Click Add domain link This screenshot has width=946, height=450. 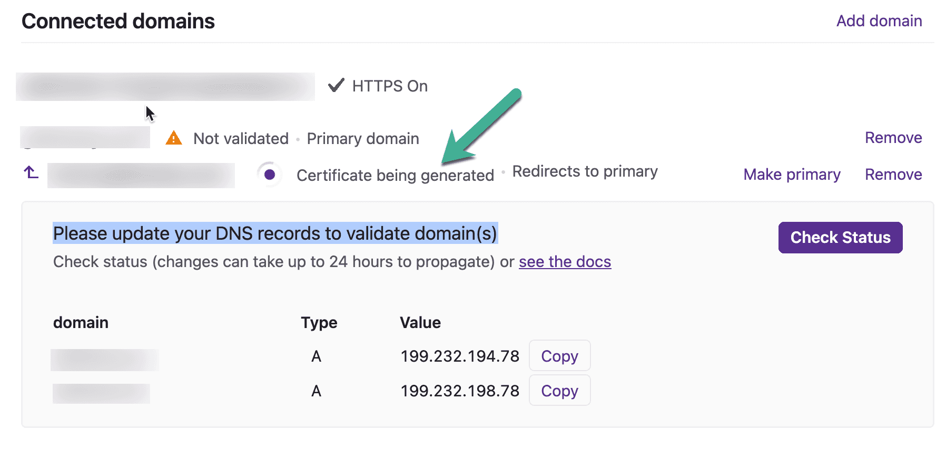[x=879, y=21]
